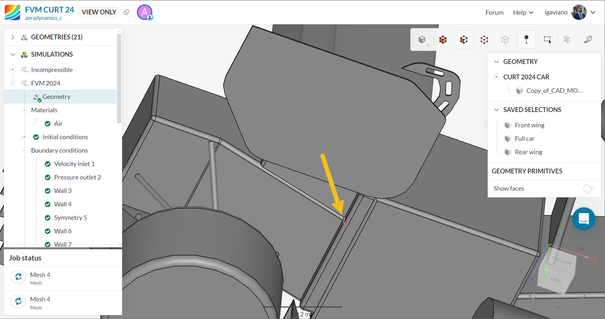Viewport: 605px width, 319px height.
Task: Collapse the GEOMETRY panel chevron
Action: coord(497,61)
